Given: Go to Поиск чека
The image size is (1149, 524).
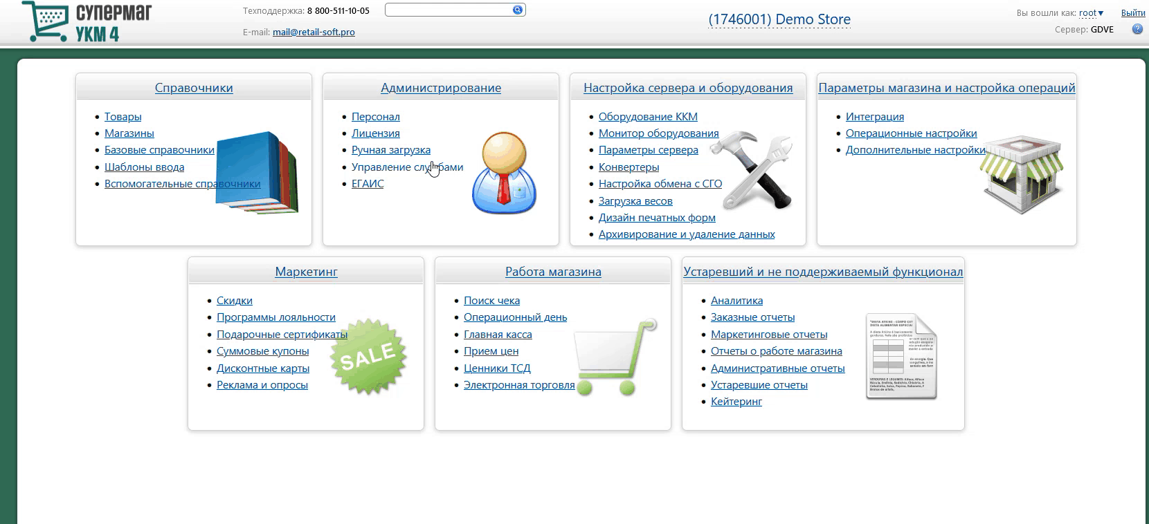Looking at the screenshot, I should click(x=491, y=301).
